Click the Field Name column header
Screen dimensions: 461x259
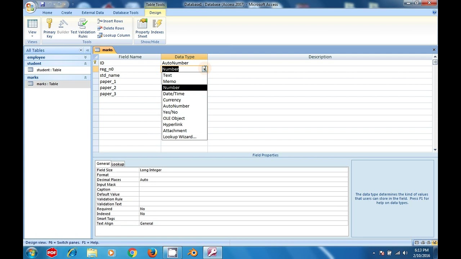(130, 57)
